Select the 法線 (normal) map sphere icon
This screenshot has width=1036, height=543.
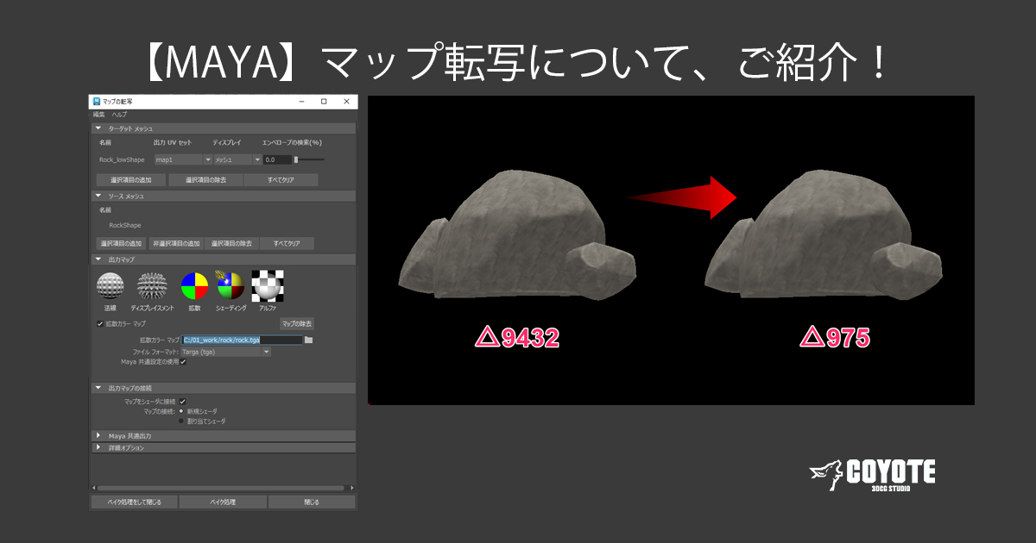pyautogui.click(x=110, y=285)
